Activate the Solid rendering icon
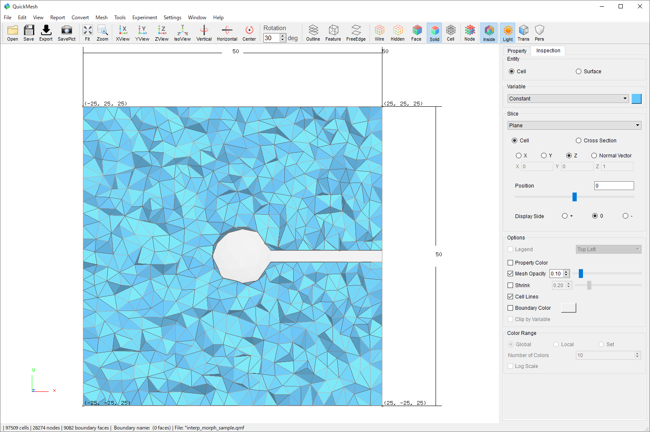650x432 pixels. (434, 32)
